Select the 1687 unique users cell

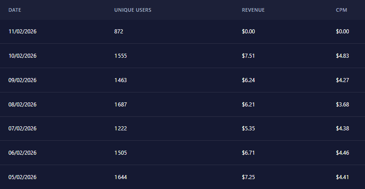click(121, 105)
